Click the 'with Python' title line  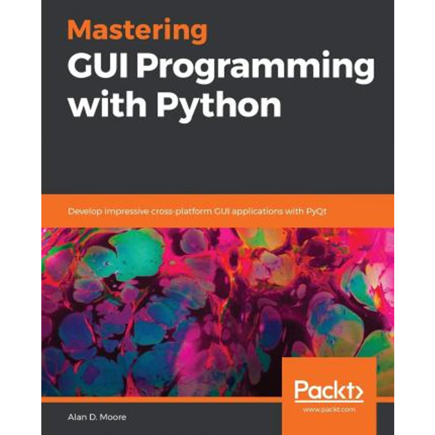(175, 107)
